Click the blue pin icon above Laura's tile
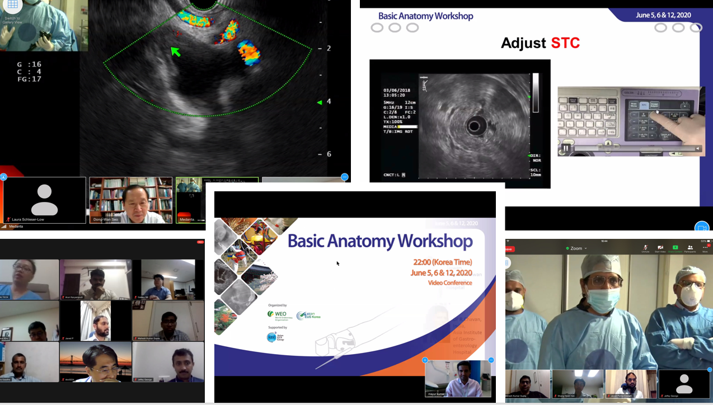This screenshot has height=405, width=713. (x=3, y=177)
